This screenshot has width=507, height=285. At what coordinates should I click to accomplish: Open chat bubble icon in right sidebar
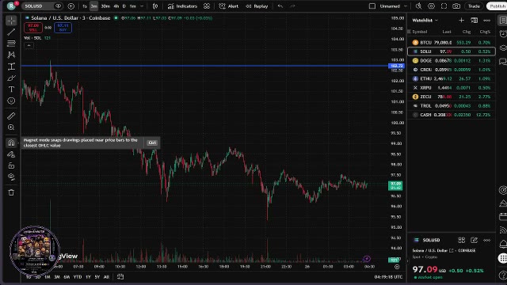pyautogui.click(x=503, y=62)
